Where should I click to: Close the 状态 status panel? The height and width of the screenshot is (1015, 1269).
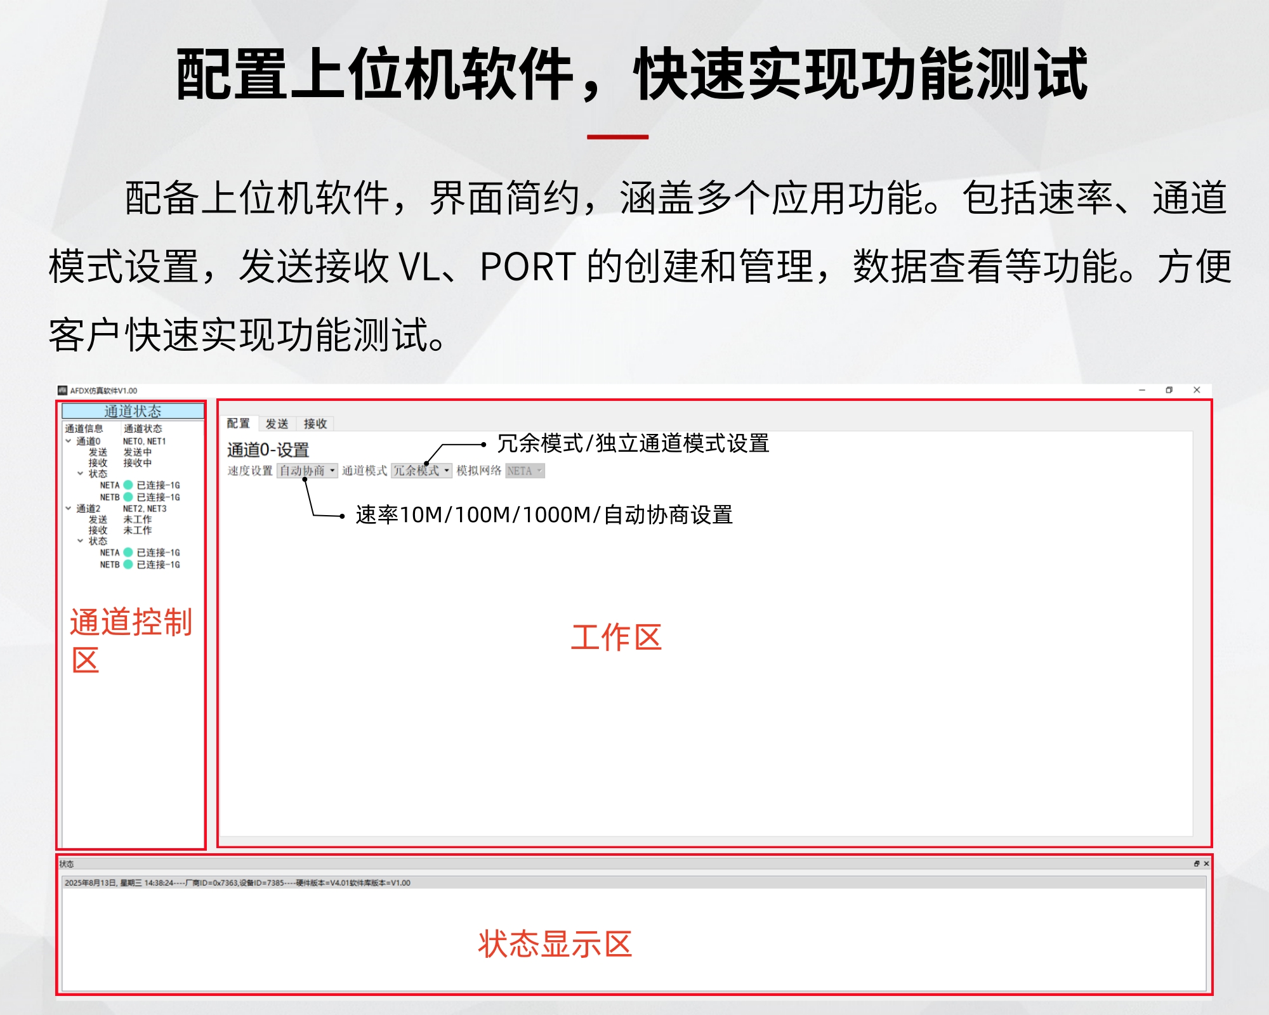pos(1206,864)
